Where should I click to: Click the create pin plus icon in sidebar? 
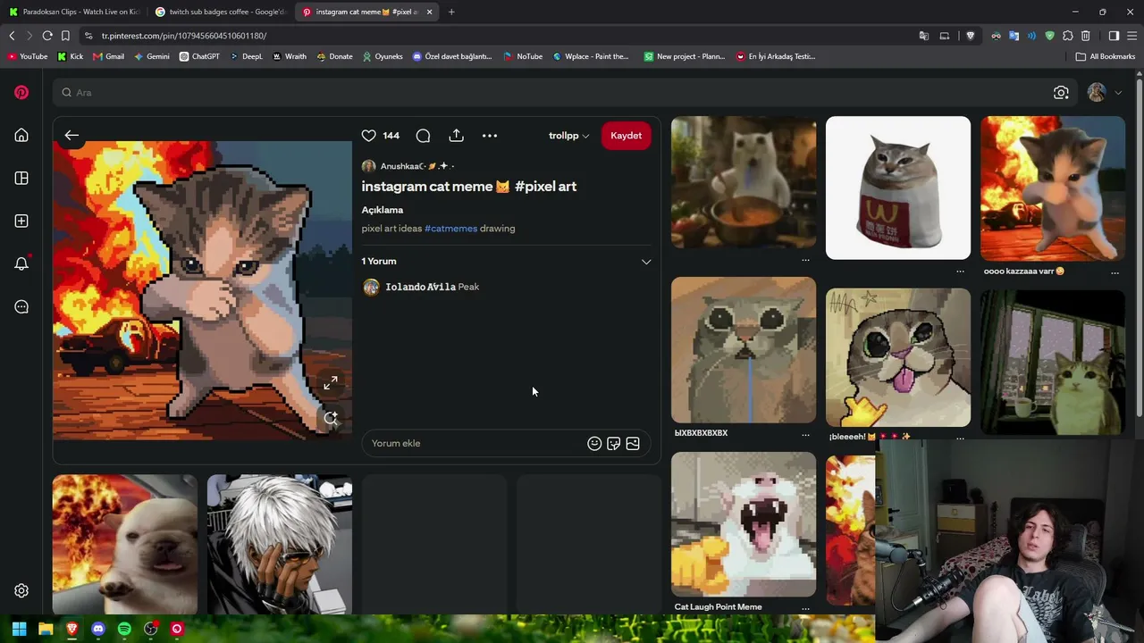click(21, 221)
